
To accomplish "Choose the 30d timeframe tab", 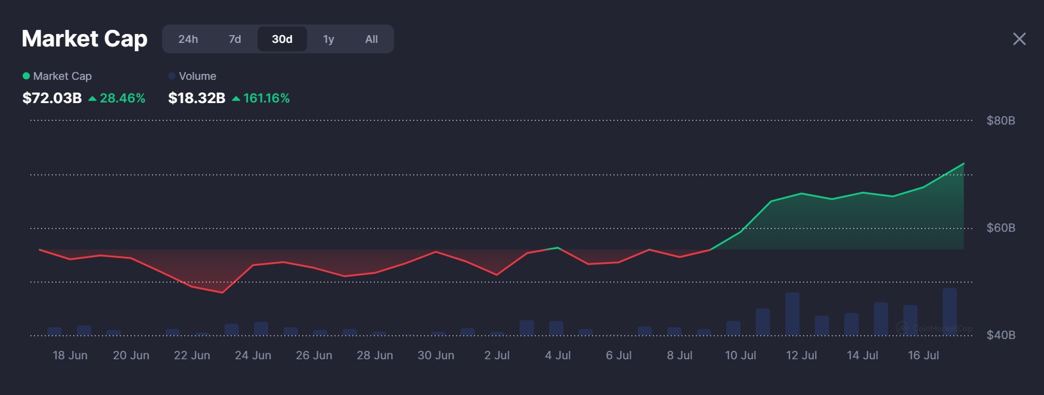I will click(282, 39).
